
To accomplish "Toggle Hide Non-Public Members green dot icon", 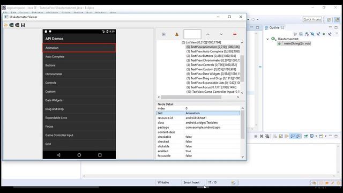I will pyautogui.click(x=324, y=34).
